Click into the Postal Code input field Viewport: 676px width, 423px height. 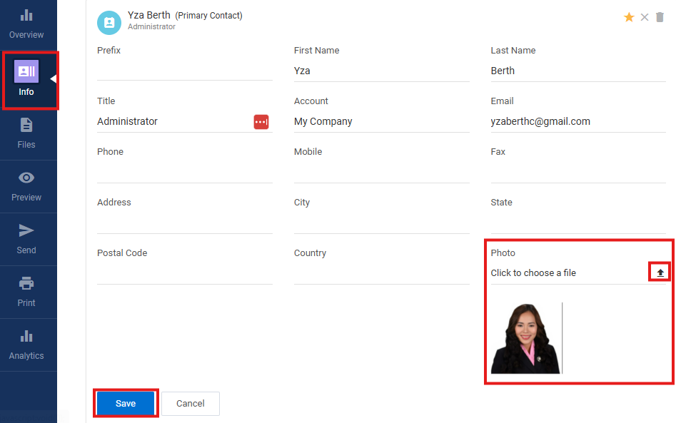pyautogui.click(x=184, y=274)
